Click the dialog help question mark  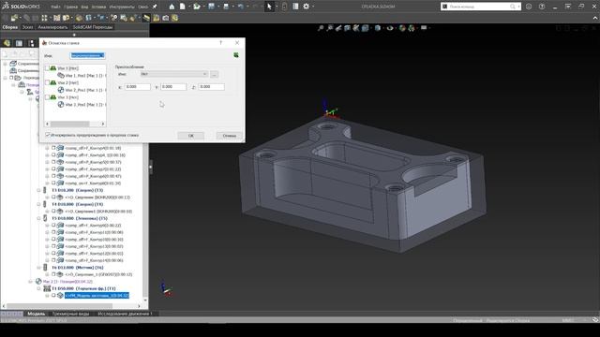pos(221,43)
